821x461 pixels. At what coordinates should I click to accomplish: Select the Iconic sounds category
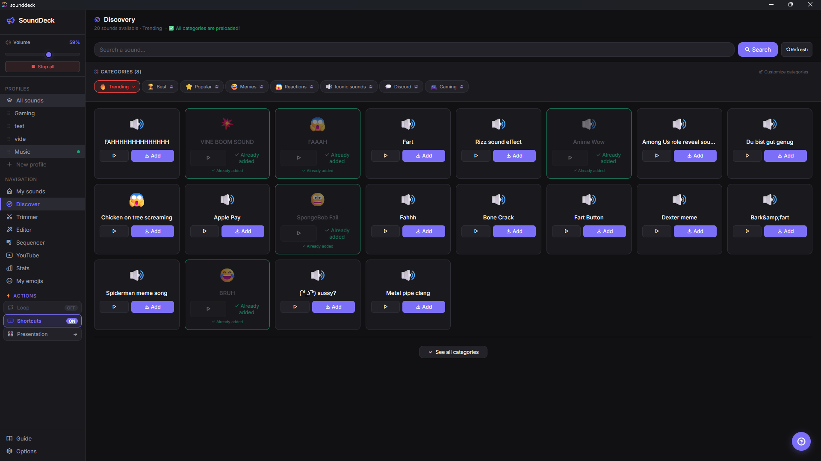coord(348,87)
